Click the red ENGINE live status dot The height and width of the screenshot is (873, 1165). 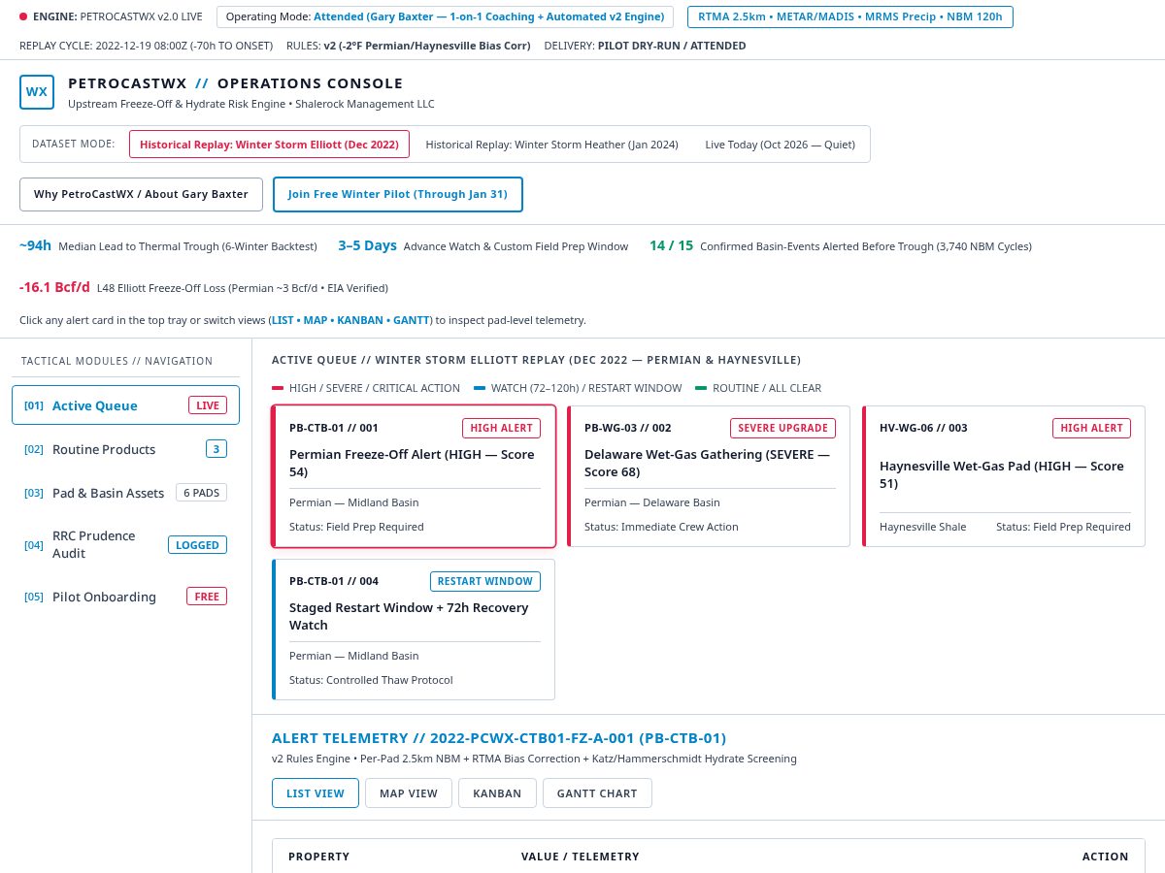click(x=23, y=16)
